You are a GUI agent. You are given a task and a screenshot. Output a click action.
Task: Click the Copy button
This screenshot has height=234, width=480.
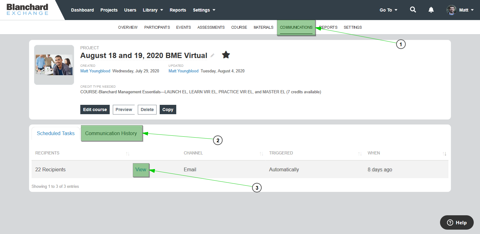(168, 110)
